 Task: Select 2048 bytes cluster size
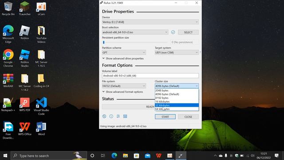click(x=177, y=90)
